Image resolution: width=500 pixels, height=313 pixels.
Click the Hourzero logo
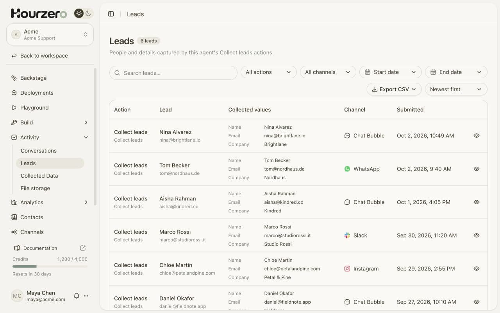(39, 14)
